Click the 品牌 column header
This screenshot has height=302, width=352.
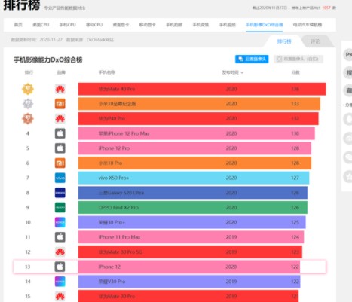pyautogui.click(x=61, y=72)
